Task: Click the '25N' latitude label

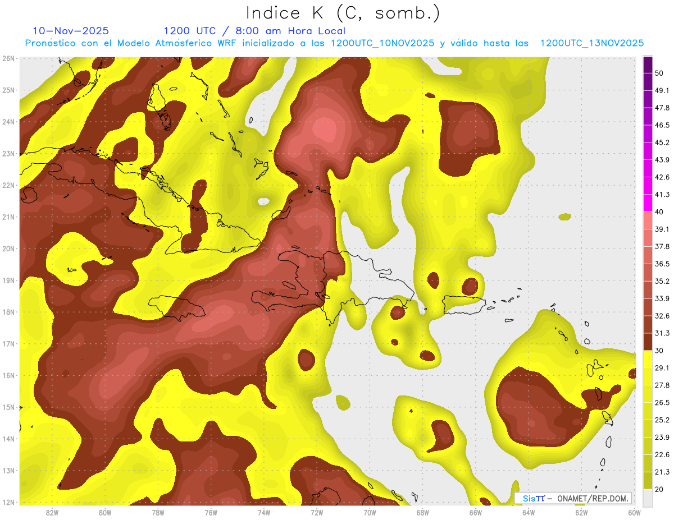Action: point(8,90)
